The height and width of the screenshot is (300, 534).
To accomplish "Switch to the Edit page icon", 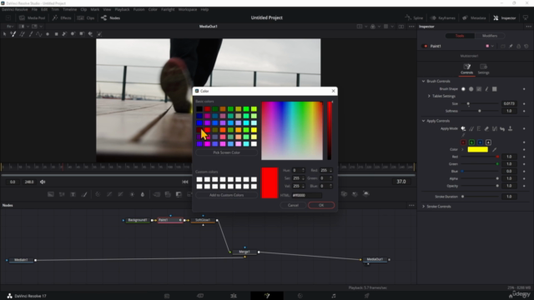I will point(234,296).
